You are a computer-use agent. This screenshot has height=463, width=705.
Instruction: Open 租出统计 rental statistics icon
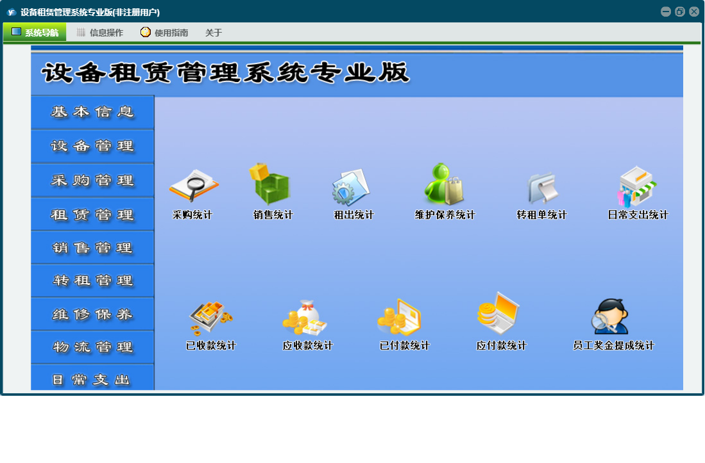[352, 187]
